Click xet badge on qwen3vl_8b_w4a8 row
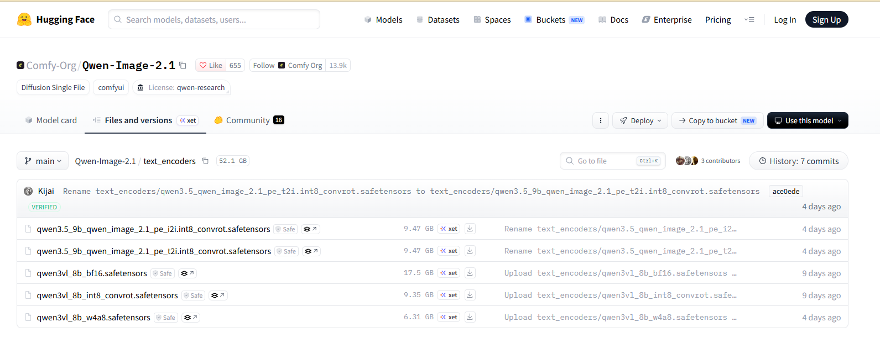This screenshot has height=343, width=880. click(x=449, y=317)
